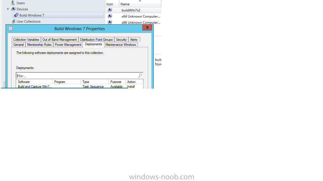The width and height of the screenshot is (323, 181).
Task: Select Build Windows 7 collection in tree
Action: coord(58,15)
